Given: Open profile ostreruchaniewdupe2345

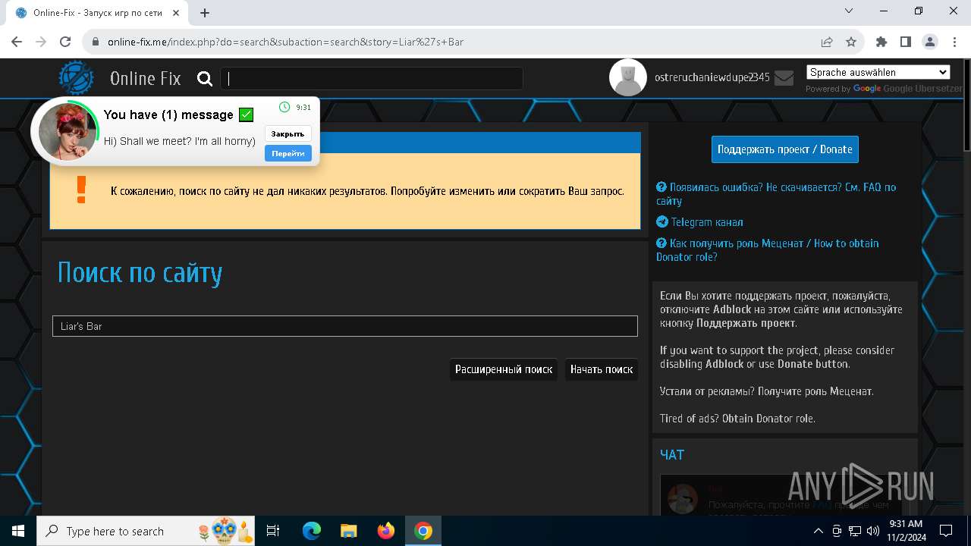Looking at the screenshot, I should click(x=712, y=77).
